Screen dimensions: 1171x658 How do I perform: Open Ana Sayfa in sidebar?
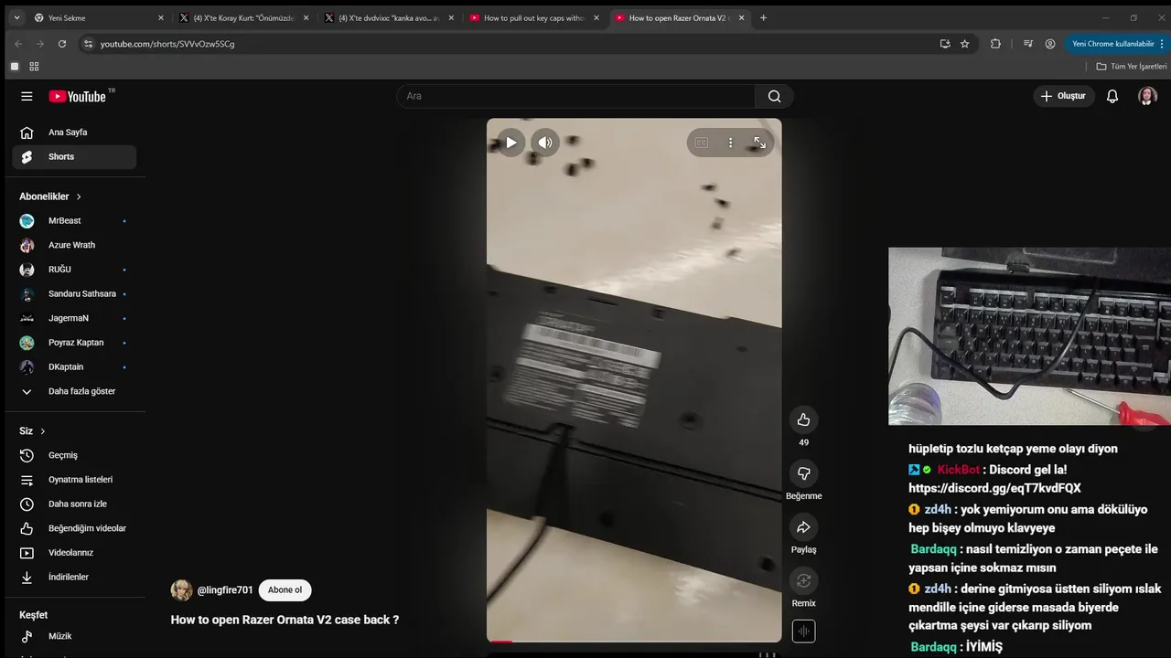tap(75, 133)
